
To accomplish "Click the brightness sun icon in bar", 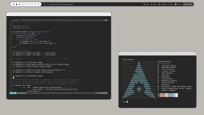I will click(152, 4).
